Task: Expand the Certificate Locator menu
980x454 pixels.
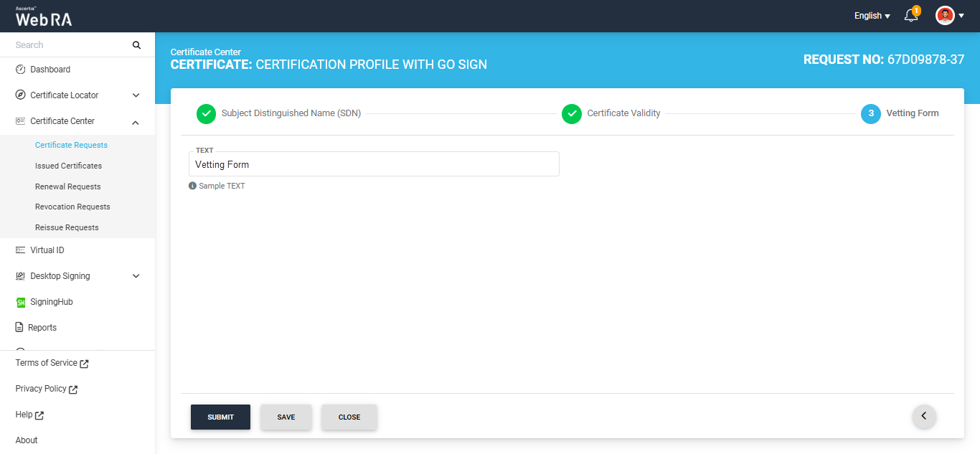Action: (136, 95)
